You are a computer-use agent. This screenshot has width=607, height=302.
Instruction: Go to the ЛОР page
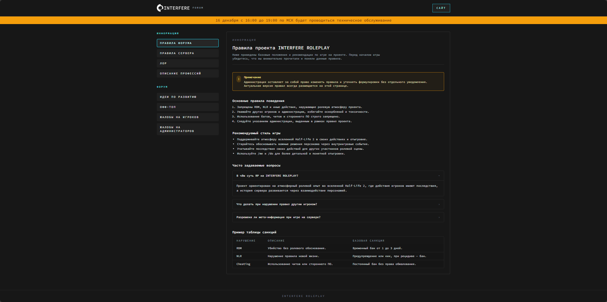pos(188,63)
